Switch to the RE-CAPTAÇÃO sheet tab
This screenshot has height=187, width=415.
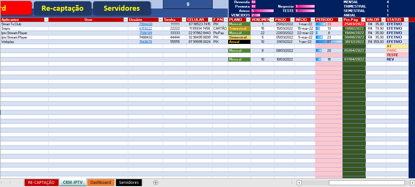(41, 183)
